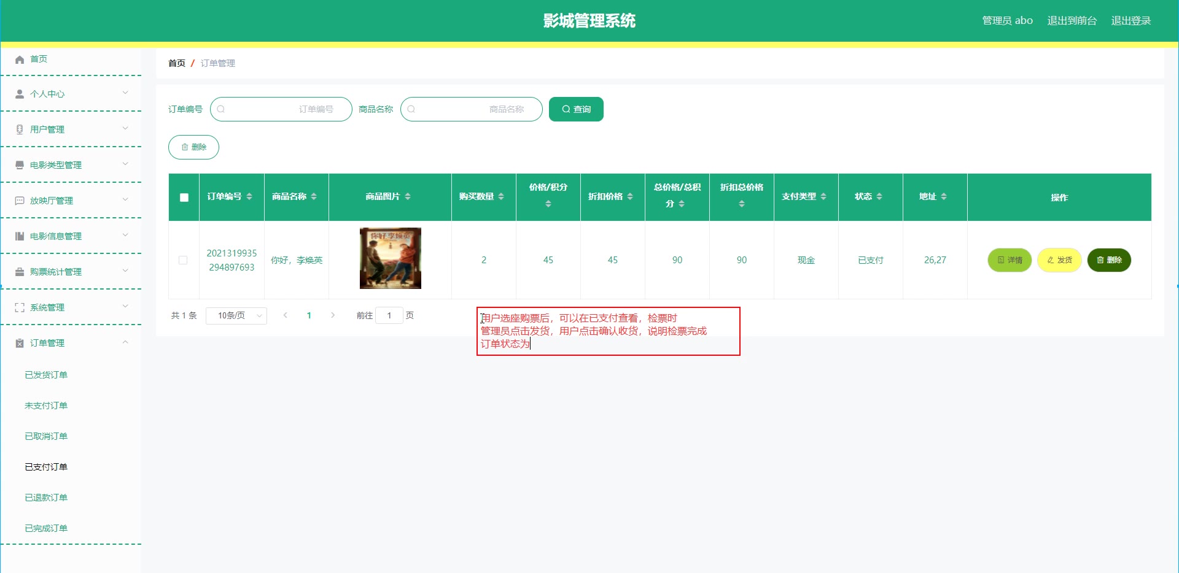Viewport: 1179px width, 573px height.
Task: Click 退出登录 link in header
Action: point(1131,21)
